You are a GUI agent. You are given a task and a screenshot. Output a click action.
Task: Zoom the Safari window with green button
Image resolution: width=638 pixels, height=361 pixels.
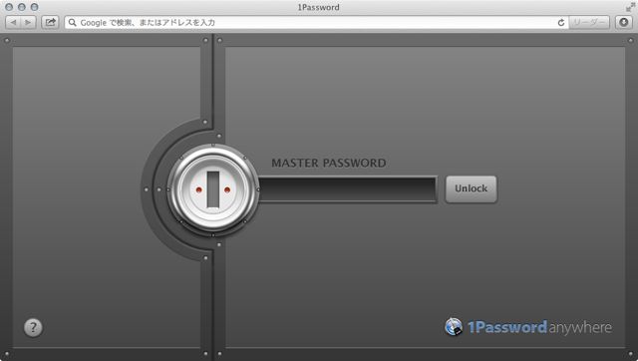pyautogui.click(x=35, y=7)
